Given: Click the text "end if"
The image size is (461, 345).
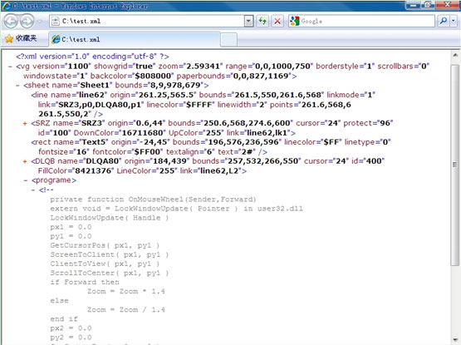Looking at the screenshot, I should click(64, 318).
